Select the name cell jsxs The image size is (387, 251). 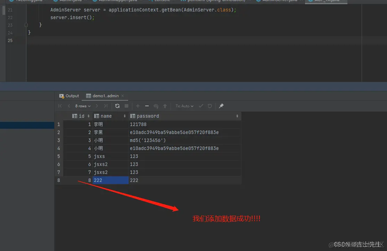pos(110,156)
